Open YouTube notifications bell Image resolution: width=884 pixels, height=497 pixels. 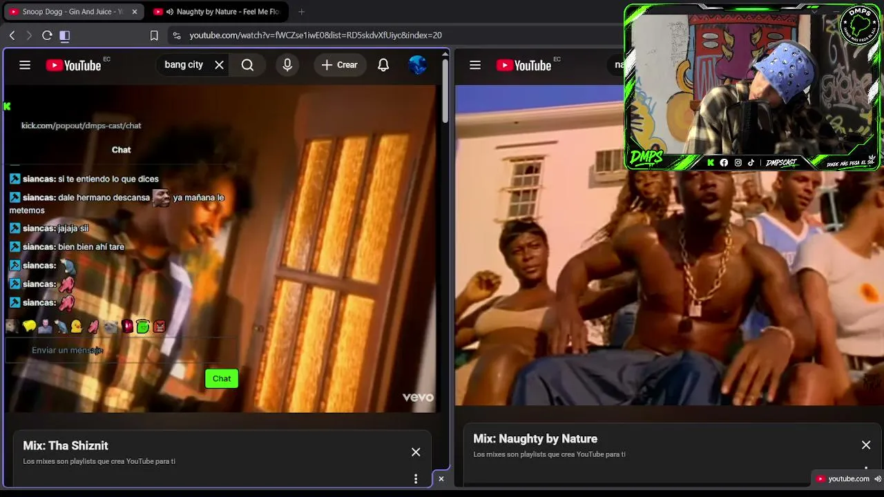click(383, 65)
